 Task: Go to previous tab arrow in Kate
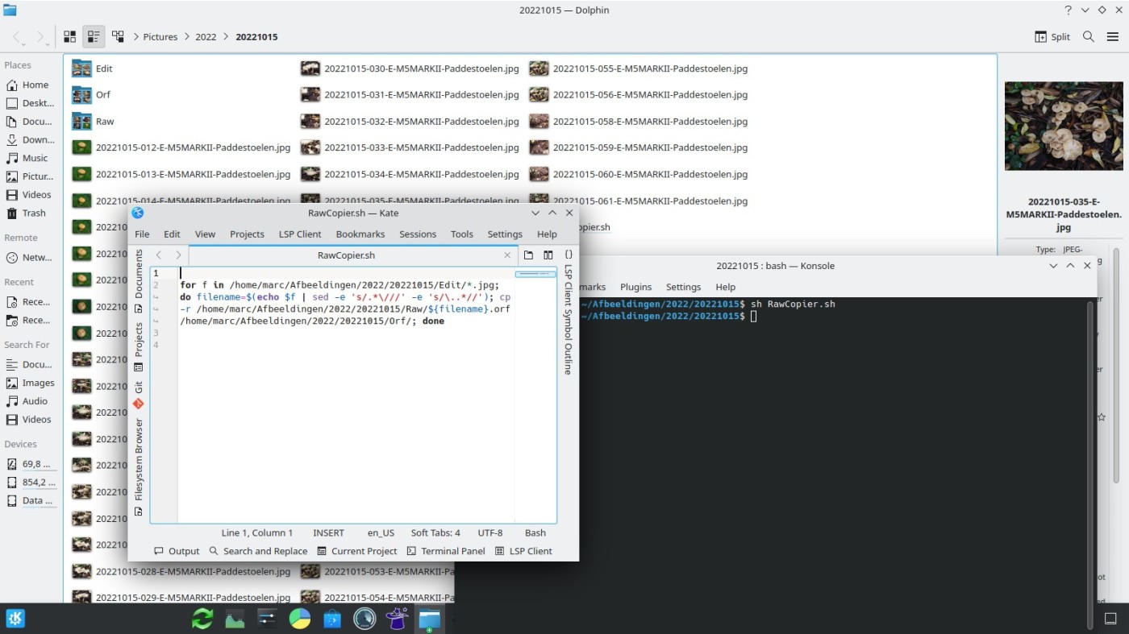coord(159,255)
